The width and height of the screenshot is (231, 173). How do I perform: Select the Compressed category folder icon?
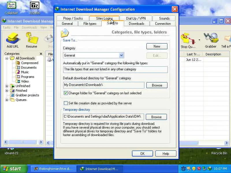18,63
